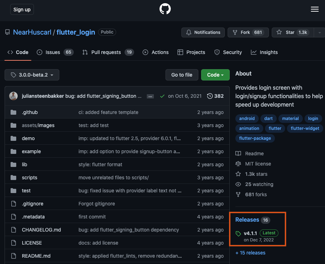Switch to the Issues tab
The image size is (325, 264).
55,52
